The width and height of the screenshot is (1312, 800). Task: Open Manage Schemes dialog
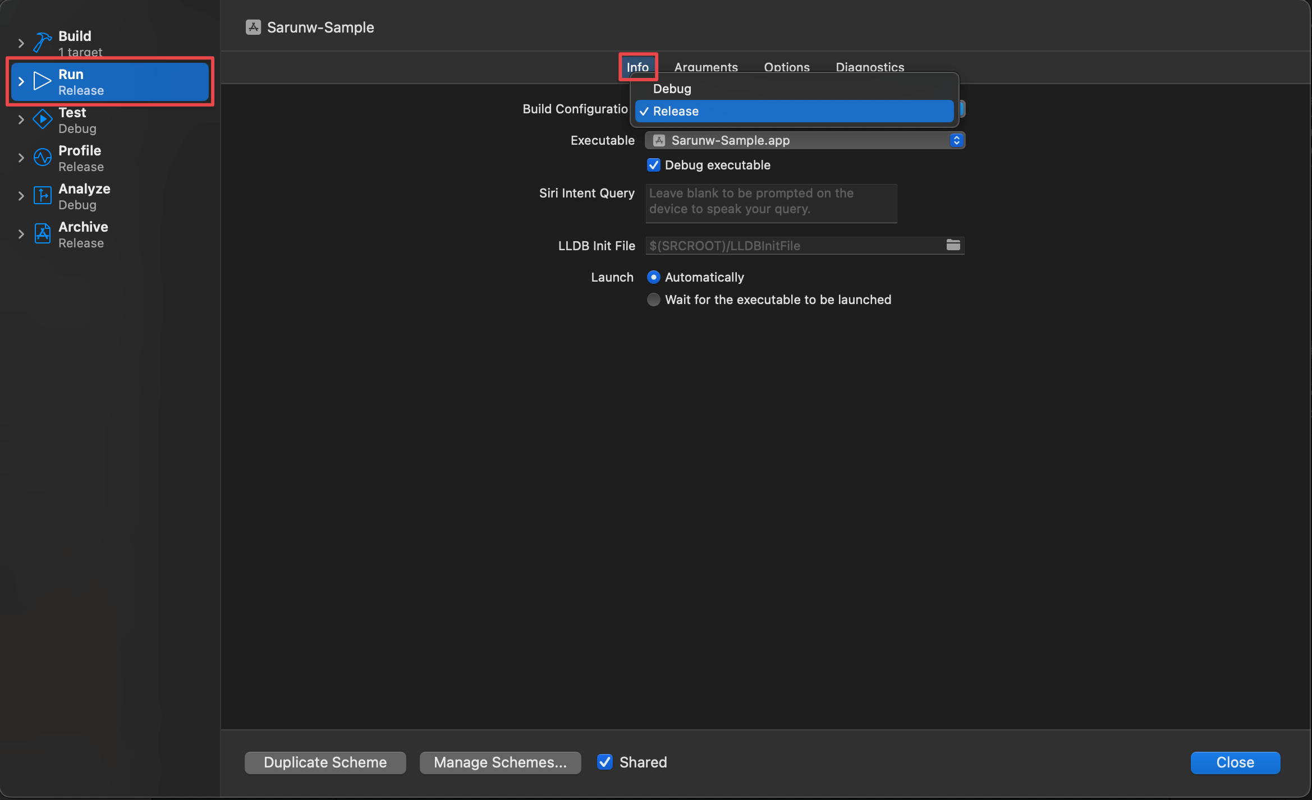499,762
